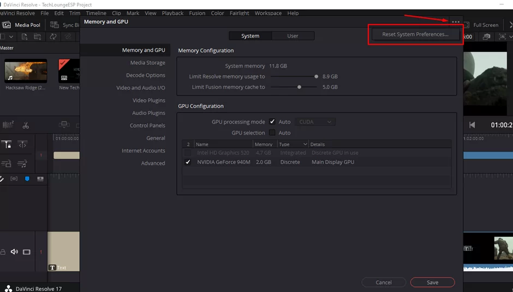
Task: Click the DaVinci Resolve 17 logo
Action: pos(9,288)
